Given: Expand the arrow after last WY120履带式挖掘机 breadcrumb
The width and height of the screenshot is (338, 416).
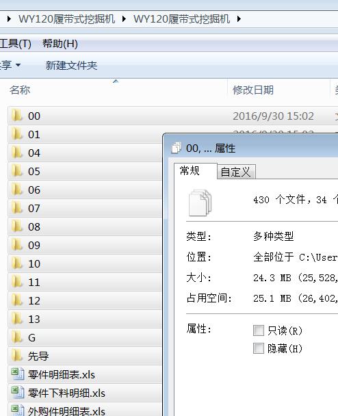Looking at the screenshot, I should point(239,19).
